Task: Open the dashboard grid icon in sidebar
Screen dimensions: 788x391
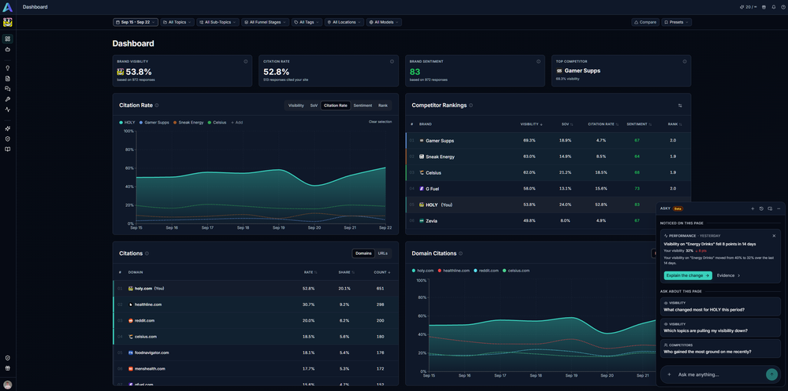Action: tap(8, 39)
